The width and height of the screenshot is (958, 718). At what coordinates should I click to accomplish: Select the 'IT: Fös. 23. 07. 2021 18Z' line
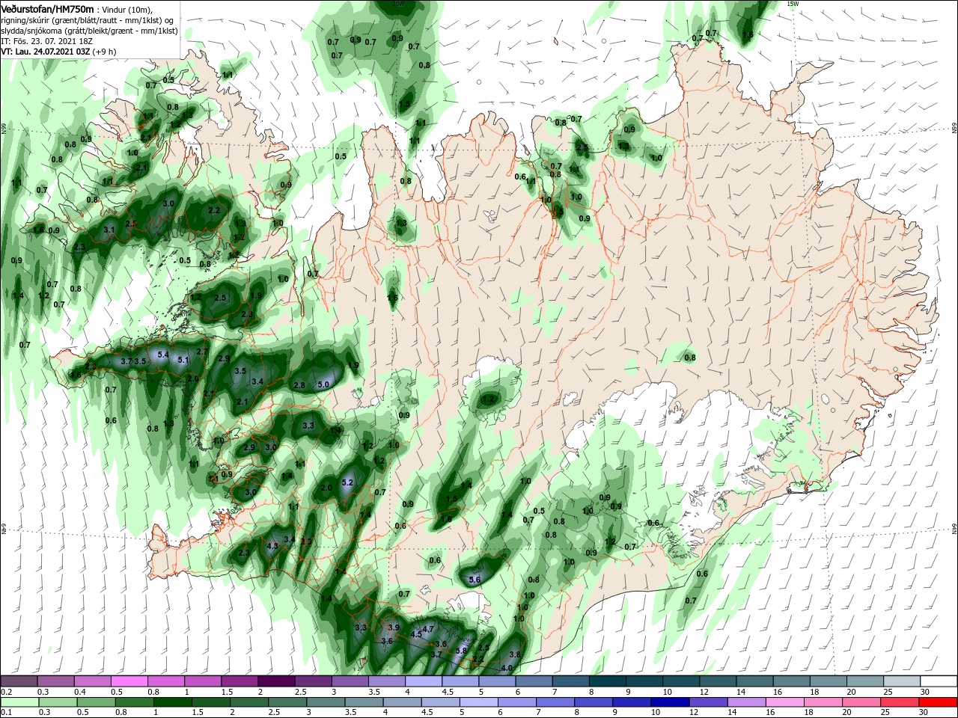coord(46,41)
